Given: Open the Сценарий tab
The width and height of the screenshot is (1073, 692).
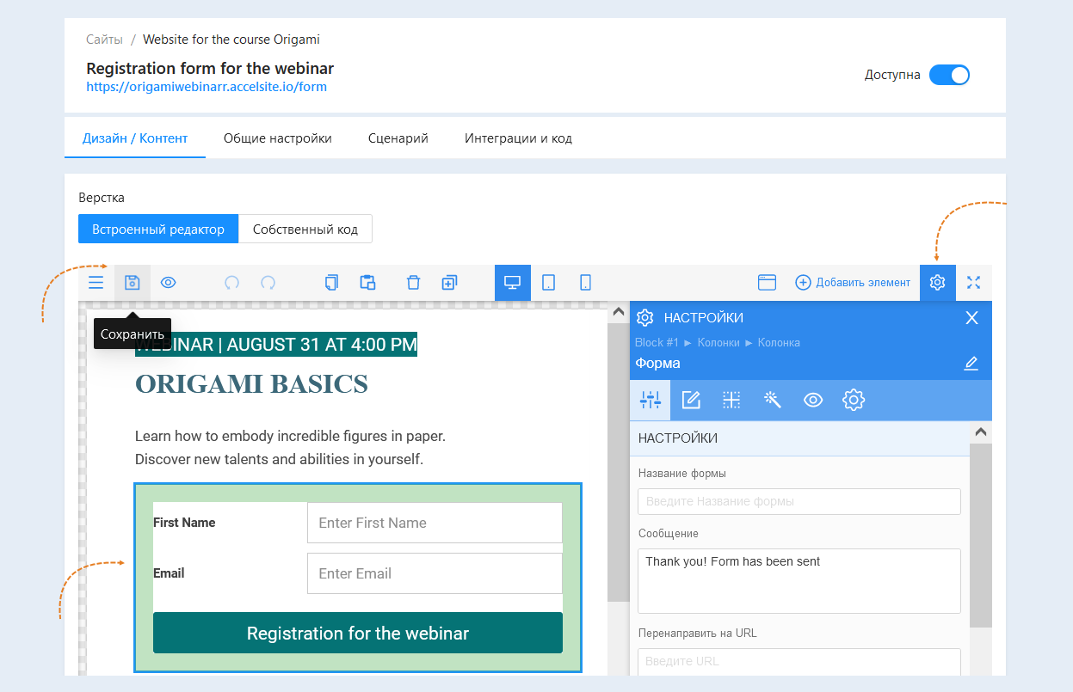Looking at the screenshot, I should click(x=398, y=138).
